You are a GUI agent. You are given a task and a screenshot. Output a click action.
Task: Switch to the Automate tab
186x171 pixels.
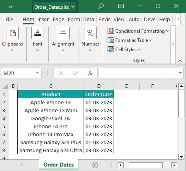(x=134, y=20)
